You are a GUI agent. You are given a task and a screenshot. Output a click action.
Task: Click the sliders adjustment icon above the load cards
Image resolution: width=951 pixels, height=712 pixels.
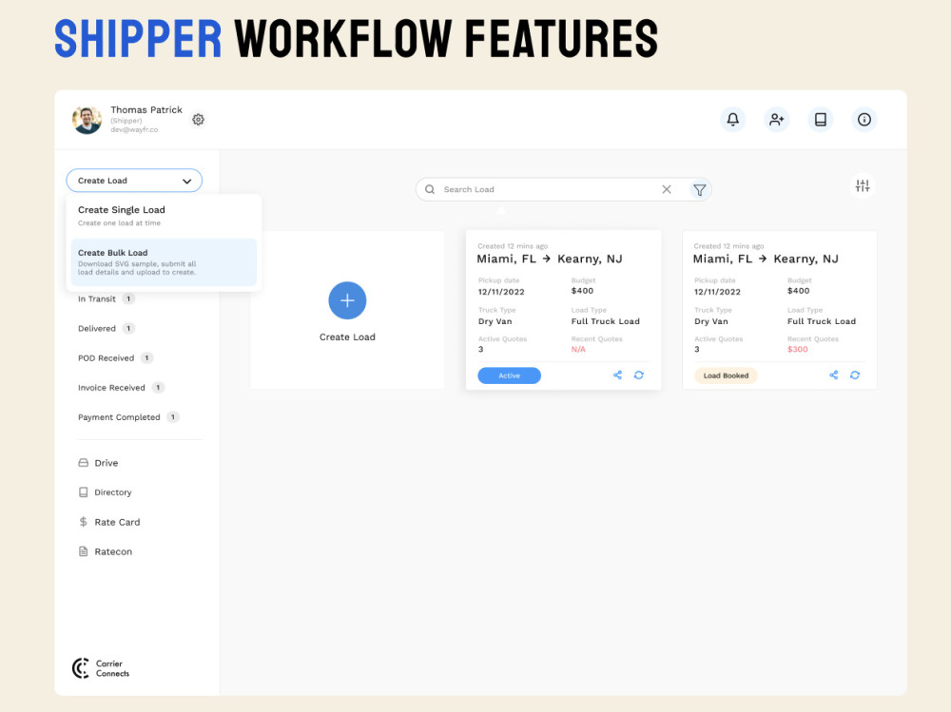862,185
